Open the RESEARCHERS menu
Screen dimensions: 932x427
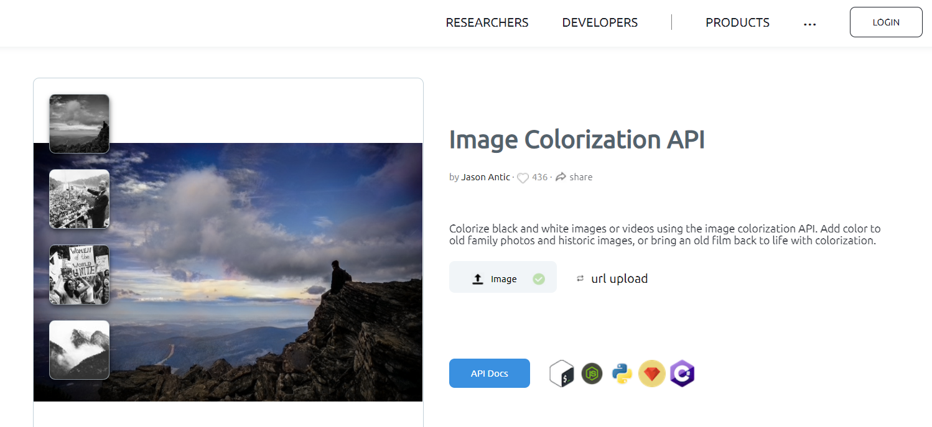[487, 22]
